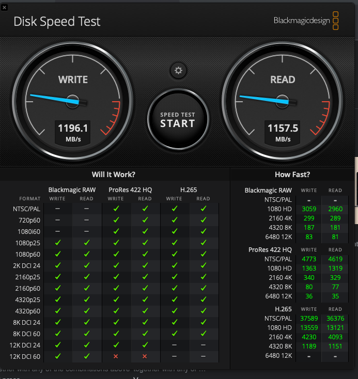The image size is (358, 379).
Task: Click H.265 read checkmark for NTSC/PAL
Action: tap(204, 209)
